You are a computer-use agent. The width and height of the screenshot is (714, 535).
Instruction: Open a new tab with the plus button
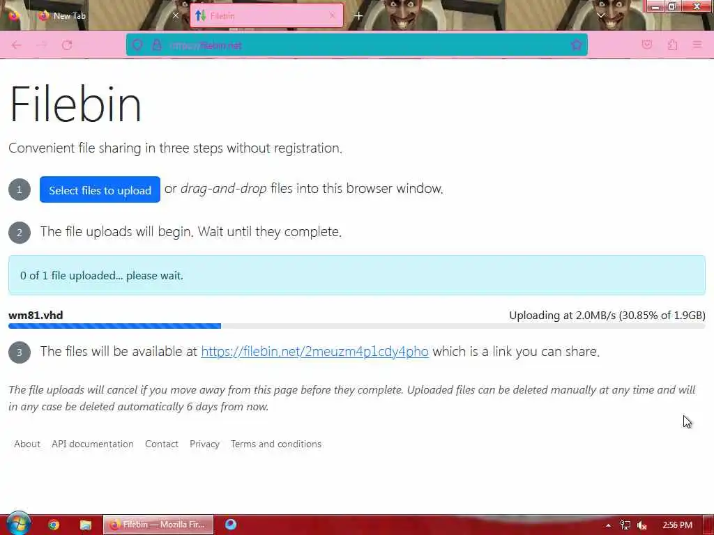[358, 16]
